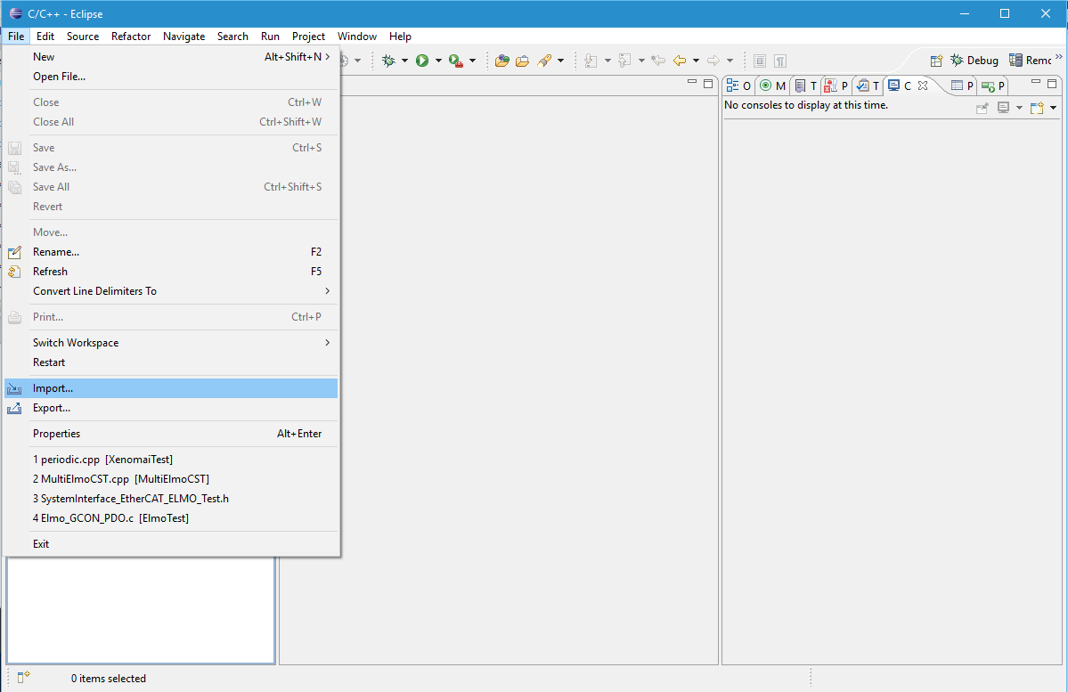This screenshot has width=1068, height=692.
Task: Open the Open Console dropdown arrow
Action: 1053,108
